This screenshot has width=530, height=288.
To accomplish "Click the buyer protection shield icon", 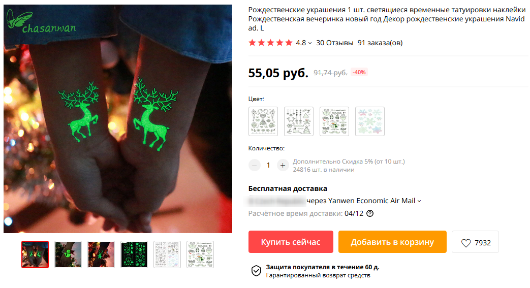I will pyautogui.click(x=256, y=271).
